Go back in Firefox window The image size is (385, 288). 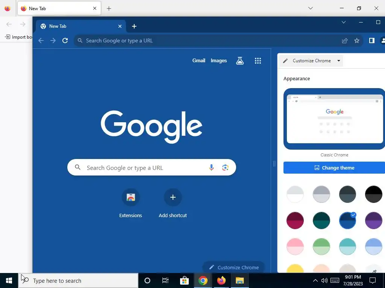(9, 24)
